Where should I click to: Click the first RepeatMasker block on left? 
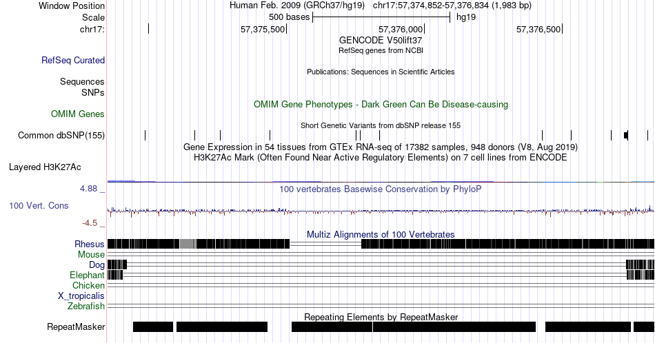pyautogui.click(x=153, y=326)
